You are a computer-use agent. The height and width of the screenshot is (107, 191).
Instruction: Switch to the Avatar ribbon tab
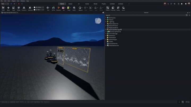click(x=70, y=4)
